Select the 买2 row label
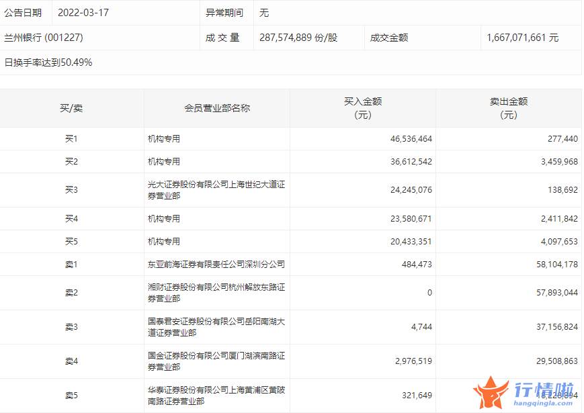The image size is (584, 413). tap(71, 161)
